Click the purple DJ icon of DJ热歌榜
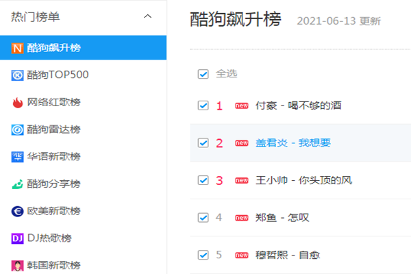Image resolution: width=411 pixels, height=274 pixels. pyautogui.click(x=17, y=238)
